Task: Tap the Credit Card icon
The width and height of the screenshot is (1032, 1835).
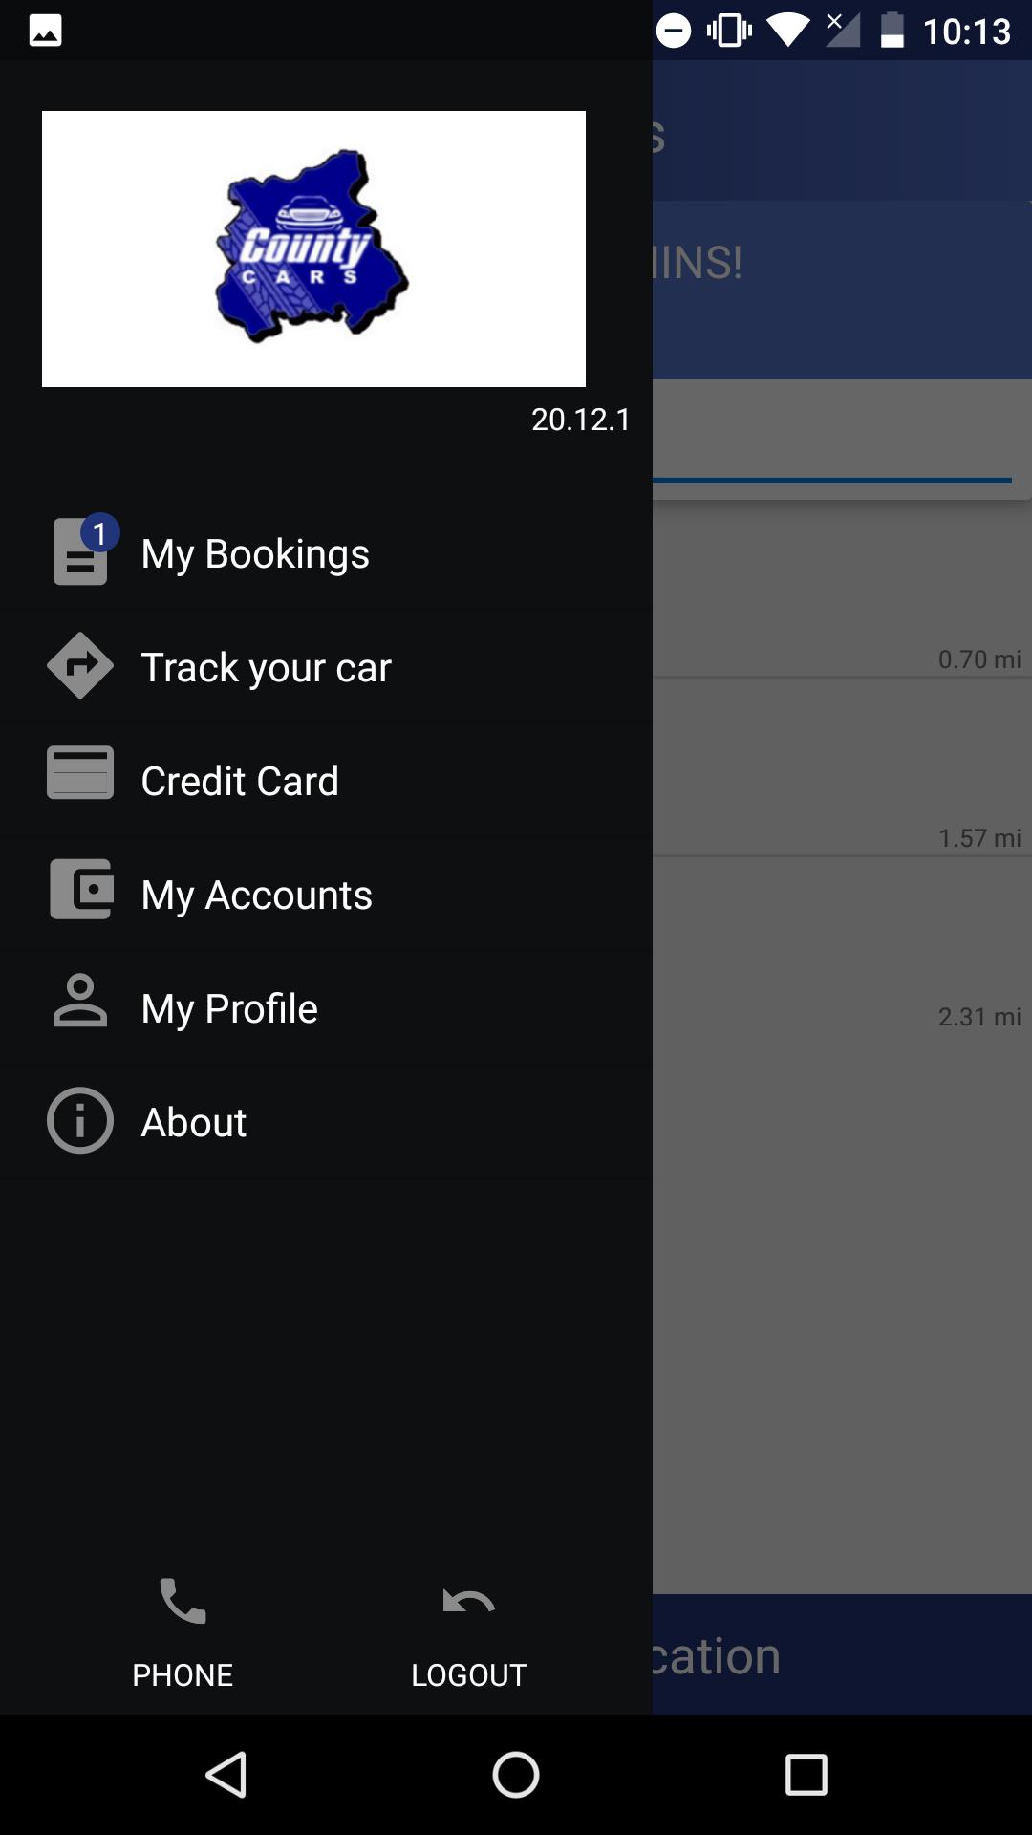Action: click(x=80, y=773)
